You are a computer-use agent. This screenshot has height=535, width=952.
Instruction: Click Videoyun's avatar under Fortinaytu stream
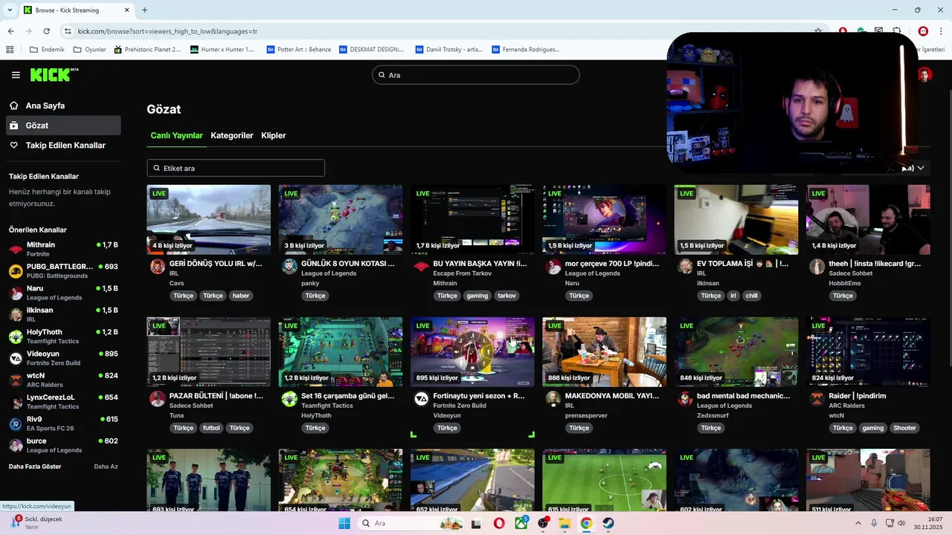(x=421, y=399)
